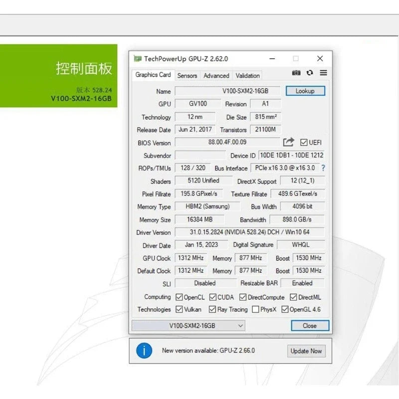The width and height of the screenshot is (399, 399).
Task: Minimize the GPU-Z window
Action: click(272, 59)
